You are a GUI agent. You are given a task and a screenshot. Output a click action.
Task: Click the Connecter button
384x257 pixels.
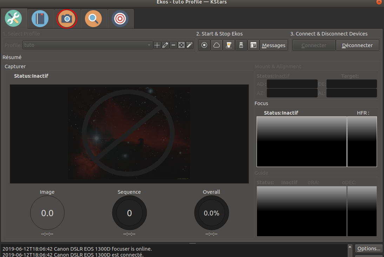pos(314,45)
